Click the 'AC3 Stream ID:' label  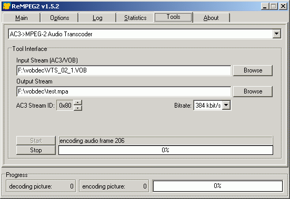click(x=35, y=106)
